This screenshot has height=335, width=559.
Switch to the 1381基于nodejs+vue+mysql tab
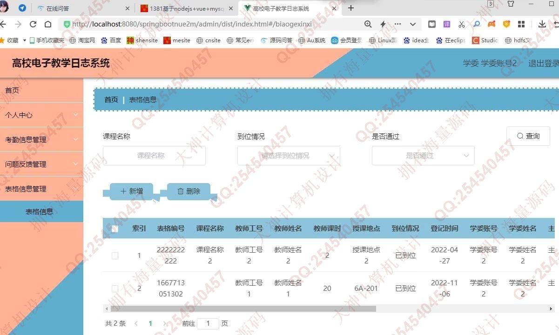pos(186,8)
